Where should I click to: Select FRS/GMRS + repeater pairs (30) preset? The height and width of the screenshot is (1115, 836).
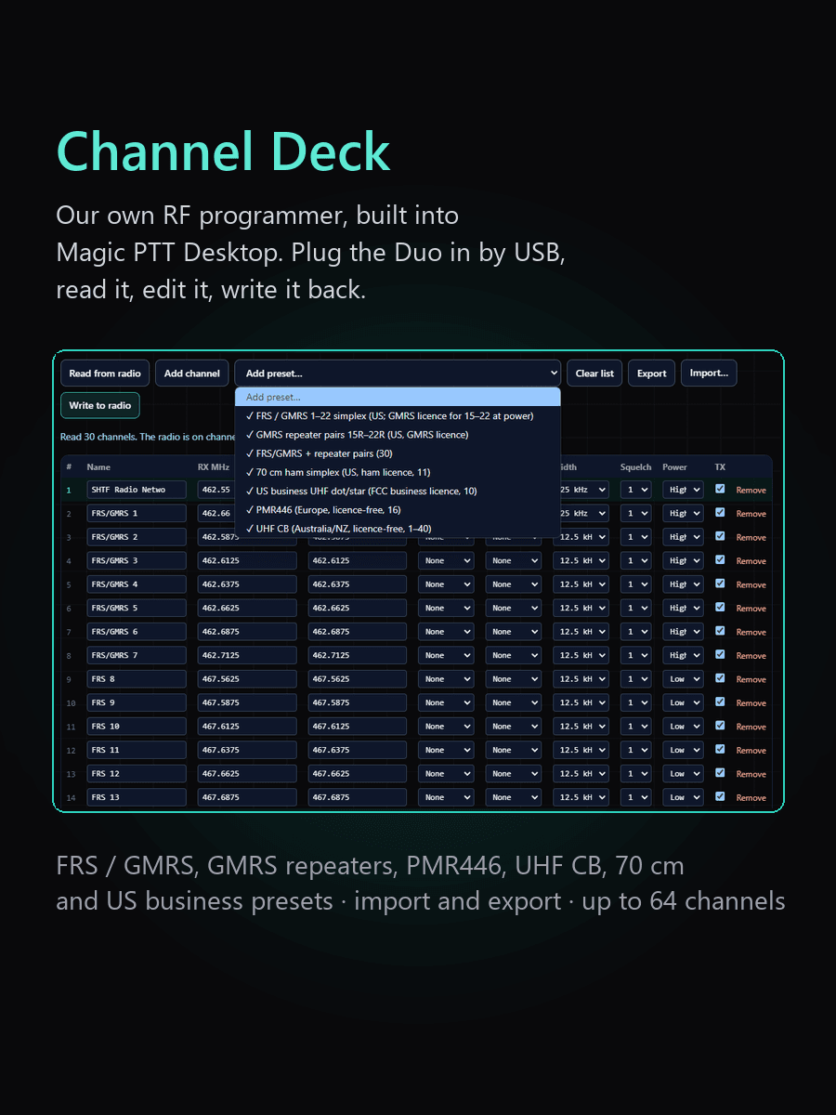pyautogui.click(x=398, y=453)
